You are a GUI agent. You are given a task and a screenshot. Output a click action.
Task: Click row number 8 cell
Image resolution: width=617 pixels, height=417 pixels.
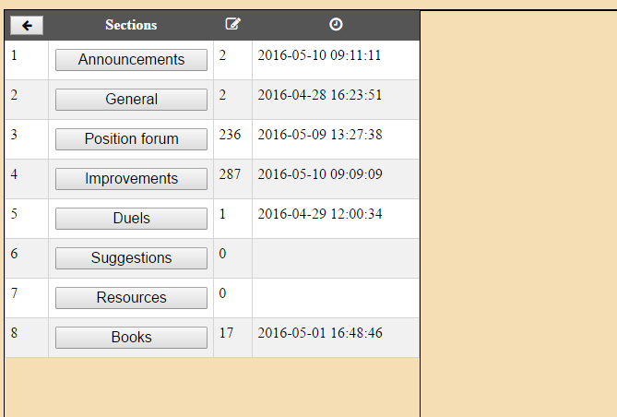pyautogui.click(x=27, y=338)
